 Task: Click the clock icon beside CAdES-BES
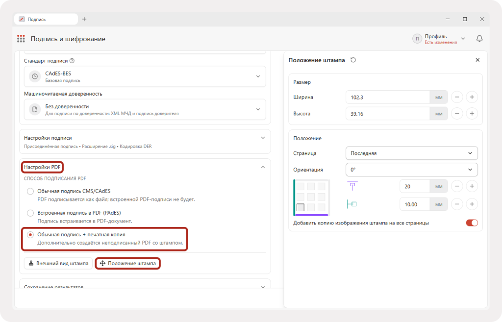(x=35, y=76)
